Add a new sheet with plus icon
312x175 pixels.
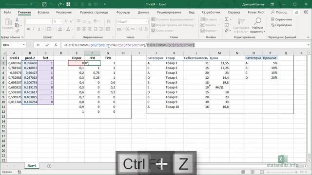tap(49, 166)
